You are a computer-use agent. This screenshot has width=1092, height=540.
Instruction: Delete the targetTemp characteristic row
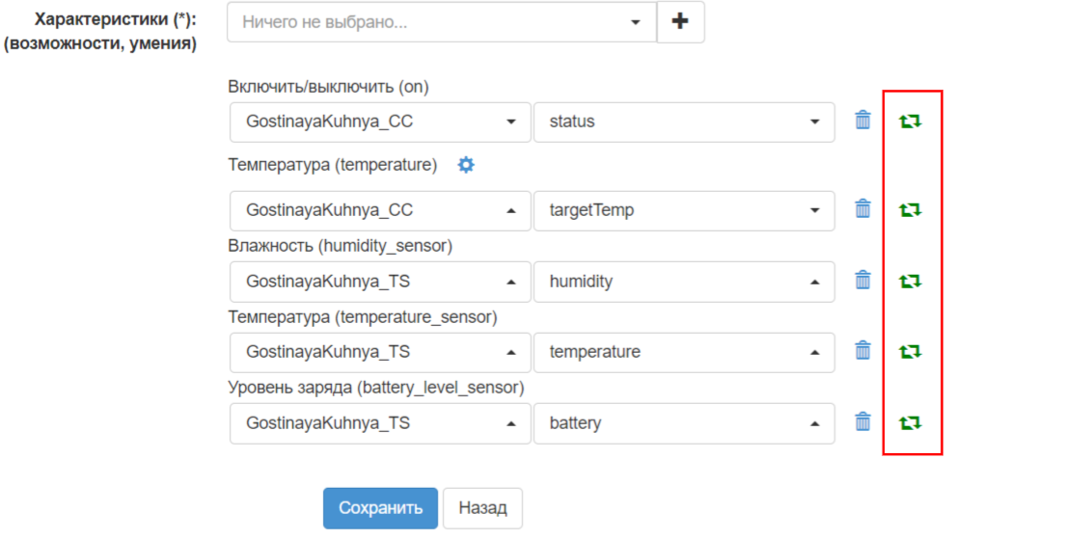click(x=862, y=208)
